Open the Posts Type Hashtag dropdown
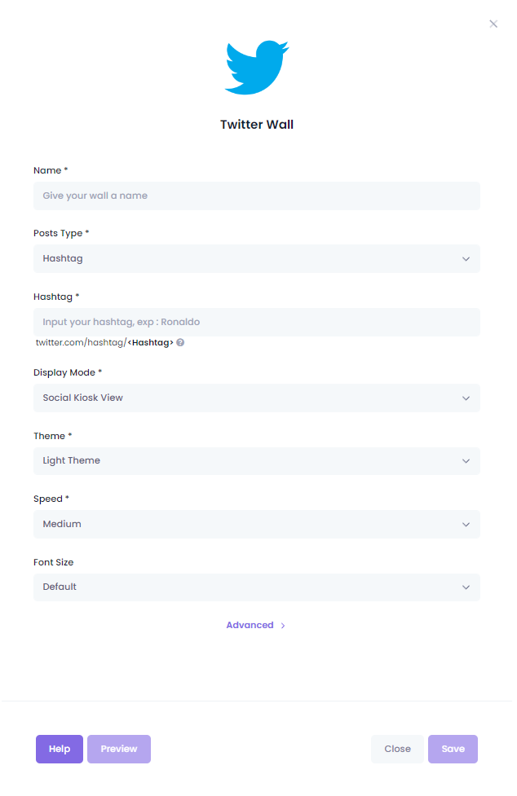This screenshot has width=517, height=796. tap(257, 259)
